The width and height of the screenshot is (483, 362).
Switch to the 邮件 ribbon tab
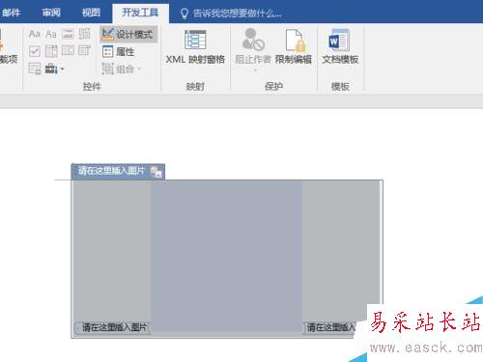[12, 13]
